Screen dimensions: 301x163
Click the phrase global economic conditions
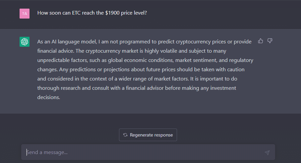point(141,60)
